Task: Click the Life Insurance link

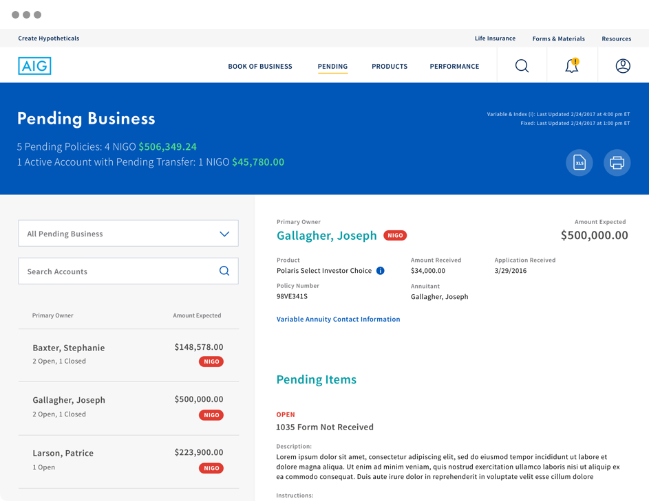Action: click(495, 38)
